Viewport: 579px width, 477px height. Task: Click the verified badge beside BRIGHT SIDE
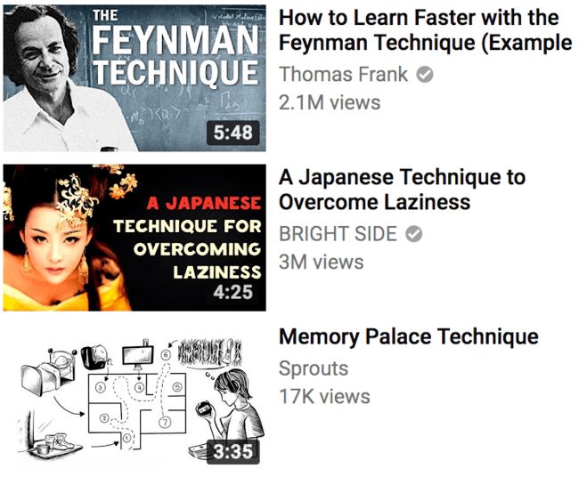[x=414, y=234]
